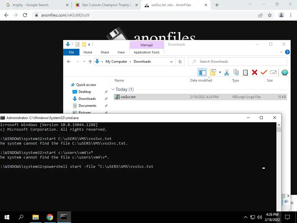Open the Share ribbon tab
Viewport: 297px width, 223px height.
pyautogui.click(x=105, y=52)
